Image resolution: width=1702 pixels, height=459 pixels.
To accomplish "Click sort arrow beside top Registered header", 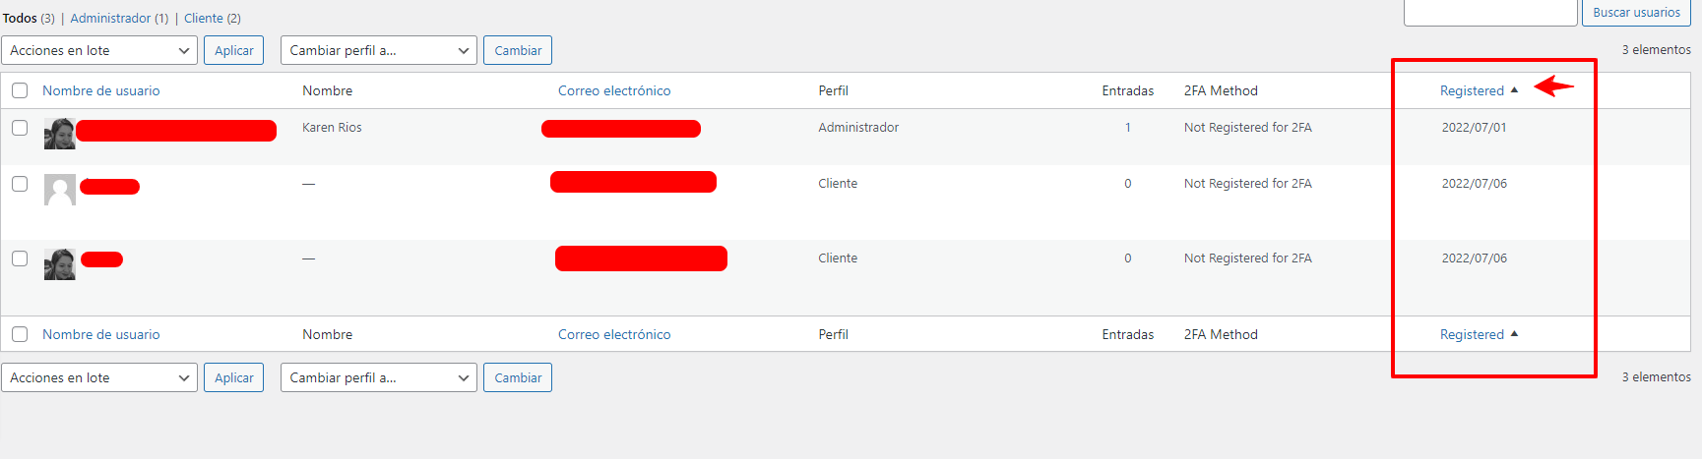I will click(1514, 90).
